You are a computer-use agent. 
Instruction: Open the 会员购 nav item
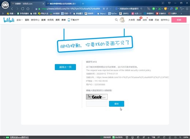click(50, 20)
